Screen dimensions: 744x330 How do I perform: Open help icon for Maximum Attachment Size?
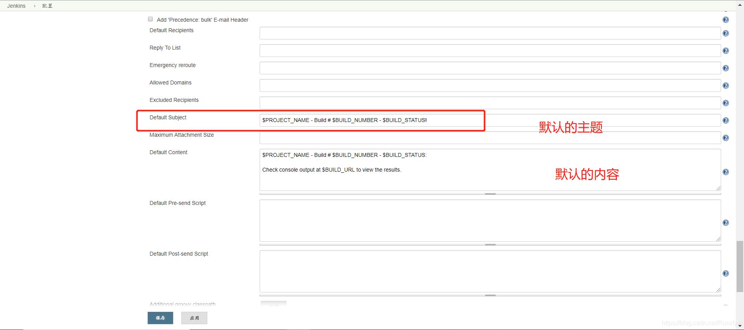[726, 138]
